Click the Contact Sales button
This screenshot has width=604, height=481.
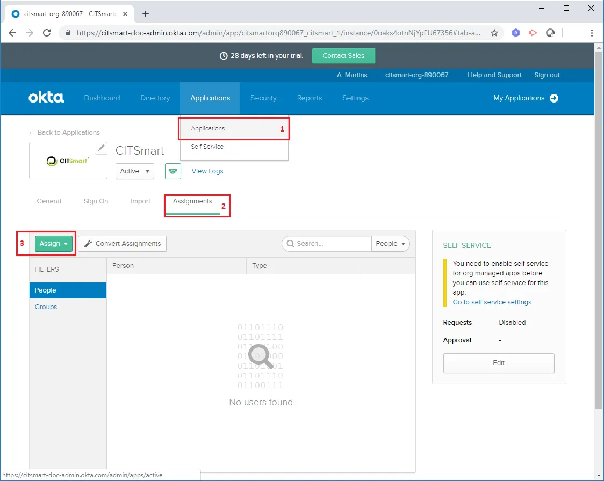point(343,56)
